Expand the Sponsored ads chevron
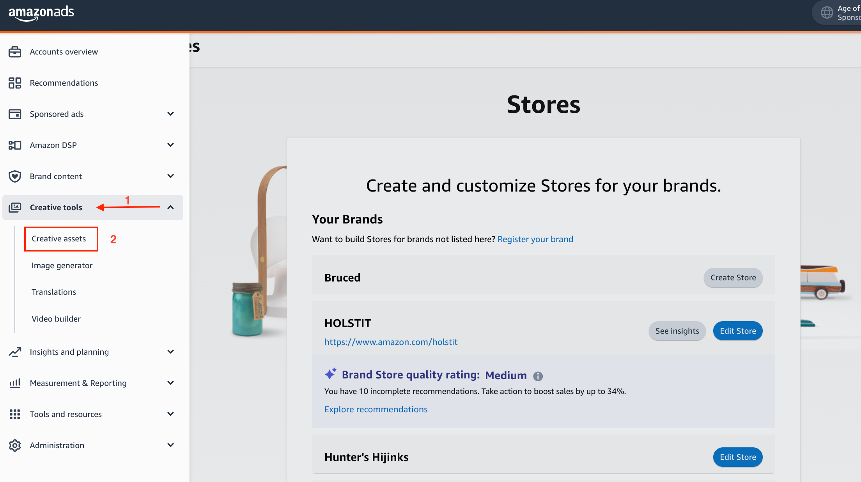The height and width of the screenshot is (482, 861). [x=170, y=114]
